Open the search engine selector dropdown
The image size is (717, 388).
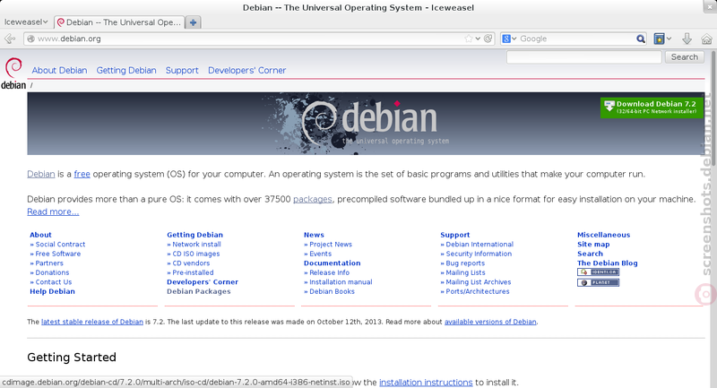509,39
